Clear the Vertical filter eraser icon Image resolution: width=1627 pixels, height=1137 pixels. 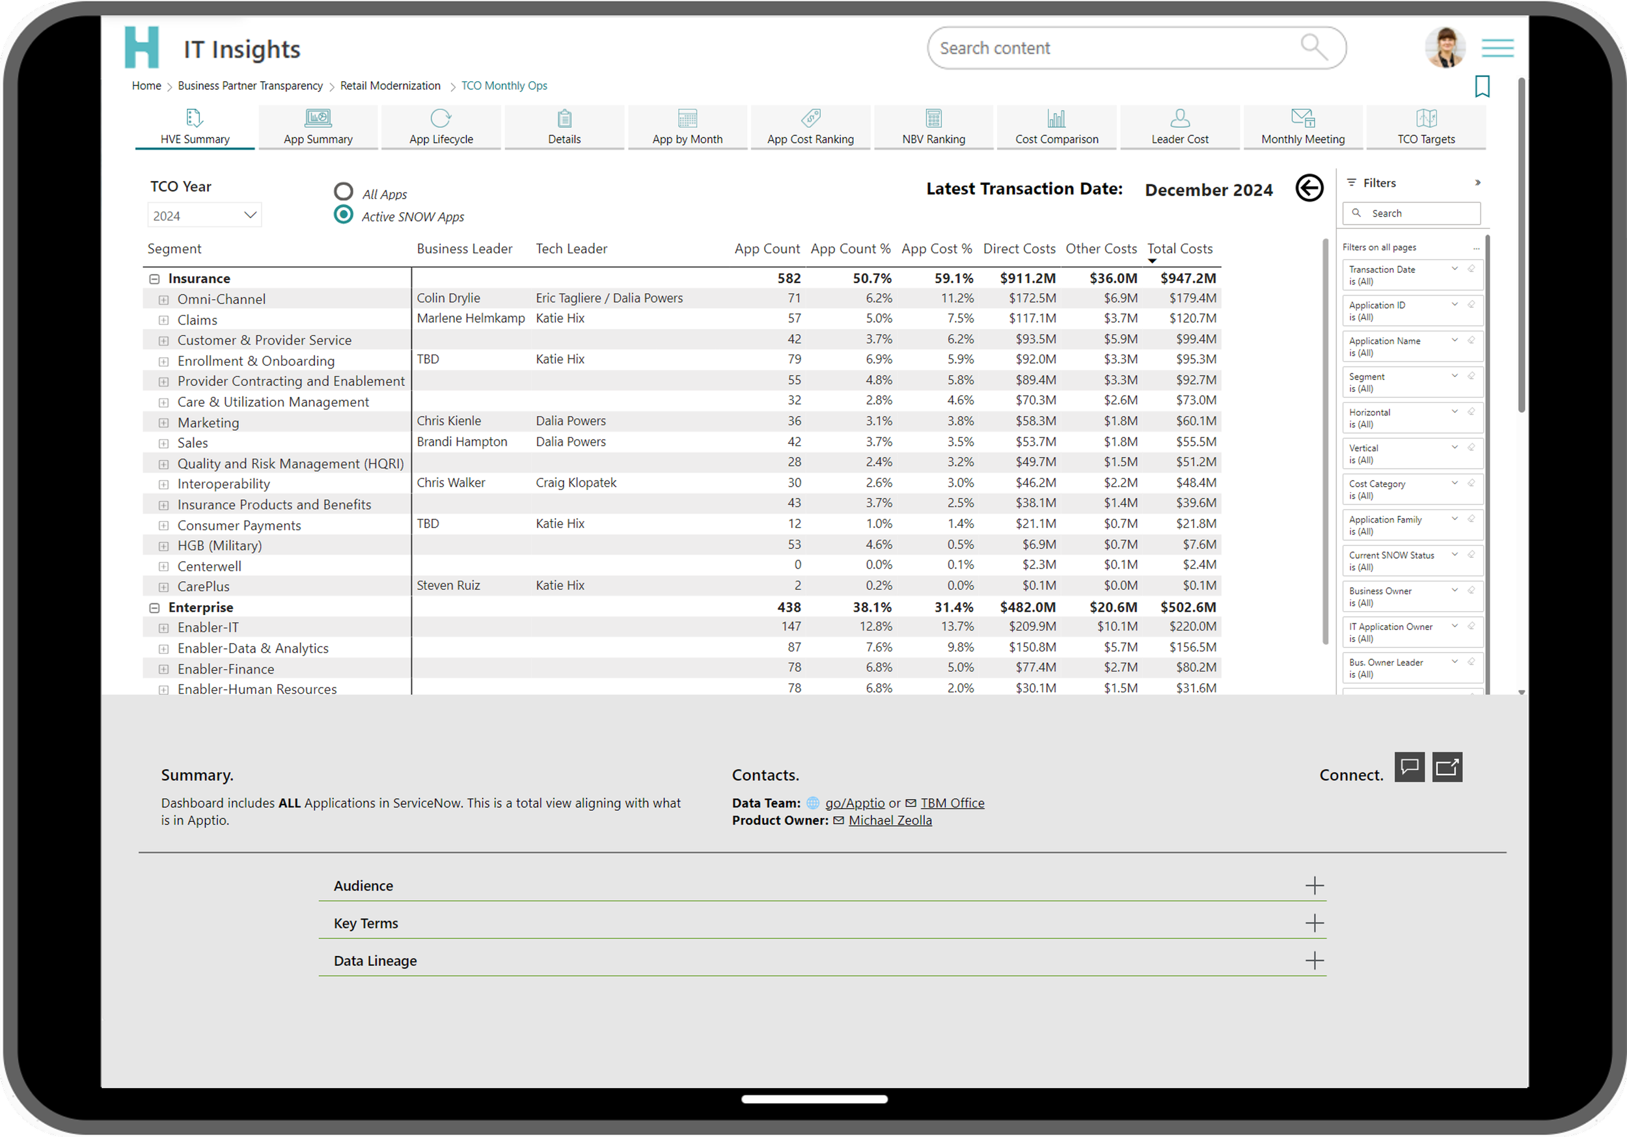click(x=1471, y=447)
